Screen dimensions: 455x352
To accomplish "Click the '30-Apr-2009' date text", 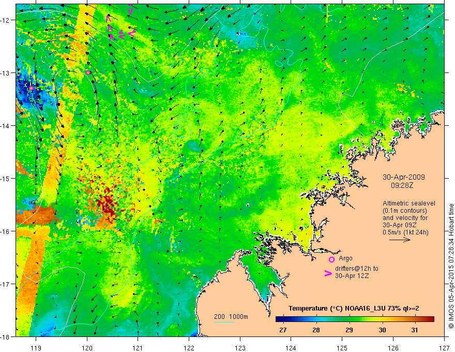I will [404, 177].
